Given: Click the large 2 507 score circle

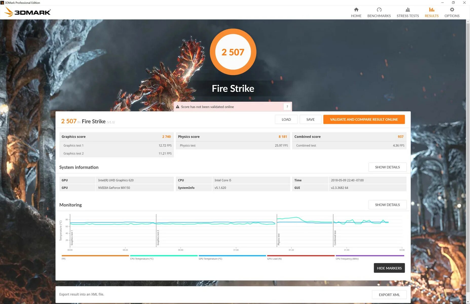Looking at the screenshot, I should pos(233,52).
